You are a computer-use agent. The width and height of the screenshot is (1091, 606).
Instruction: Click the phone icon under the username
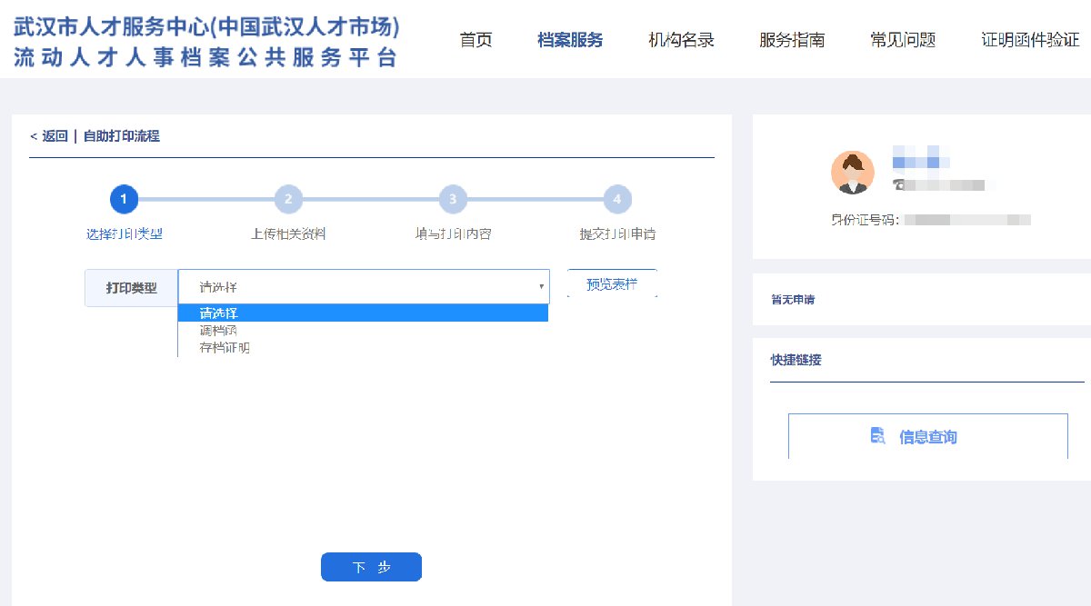coord(899,184)
